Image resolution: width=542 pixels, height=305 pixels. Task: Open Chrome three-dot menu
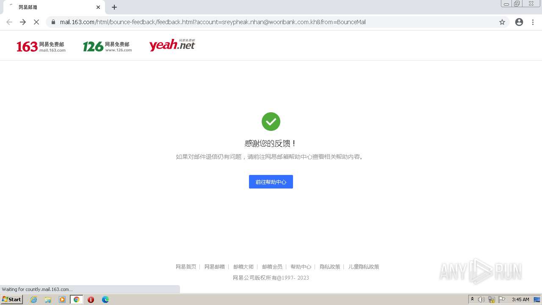pyautogui.click(x=533, y=22)
